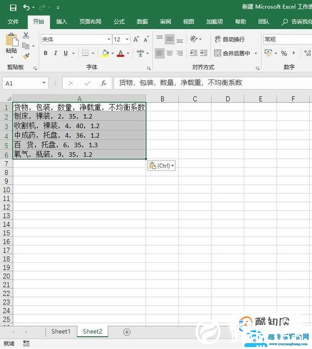Align text left
Viewport: 312px width, 349px height.
(160, 53)
